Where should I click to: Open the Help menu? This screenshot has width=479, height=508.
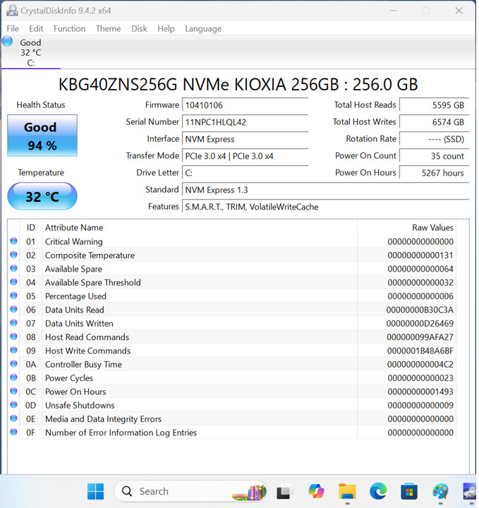pos(166,28)
